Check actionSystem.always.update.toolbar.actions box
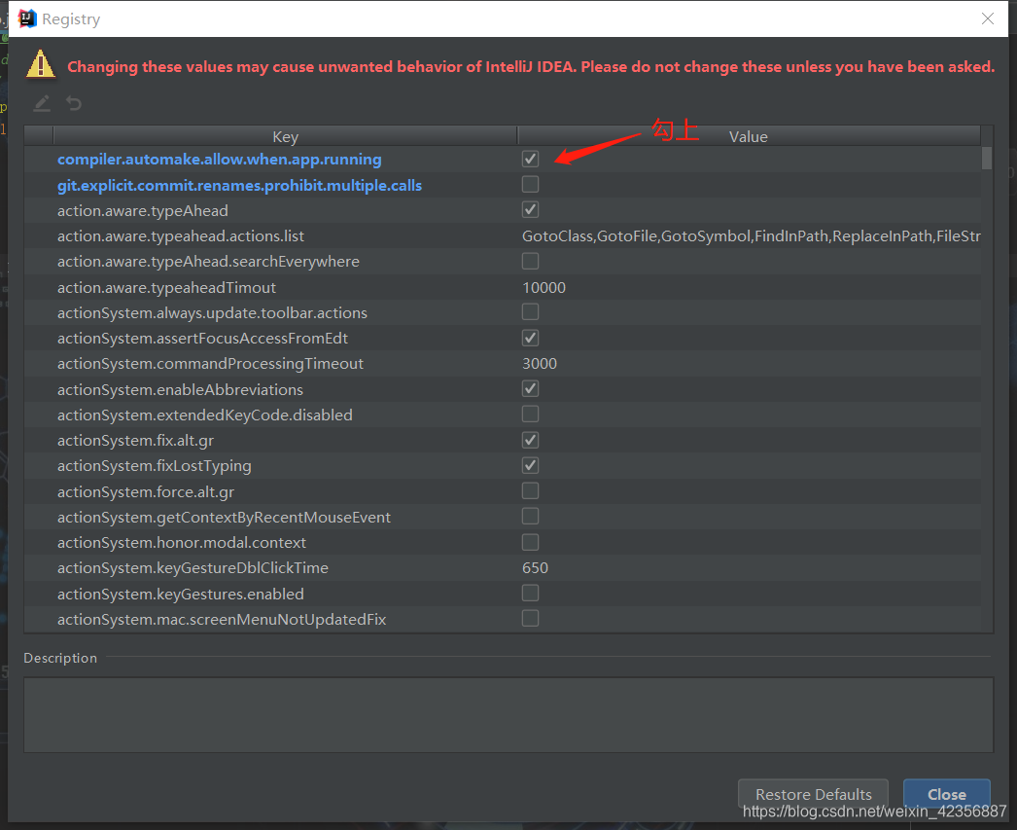The height and width of the screenshot is (830, 1017). pos(530,312)
